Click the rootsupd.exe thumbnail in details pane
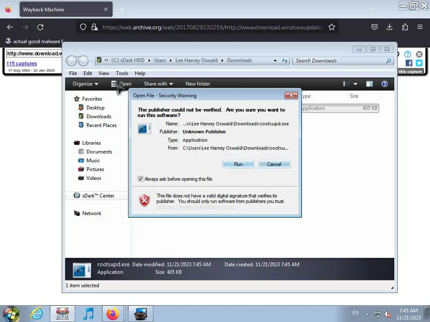Image resolution: width=430 pixels, height=322 pixels. coord(82,270)
